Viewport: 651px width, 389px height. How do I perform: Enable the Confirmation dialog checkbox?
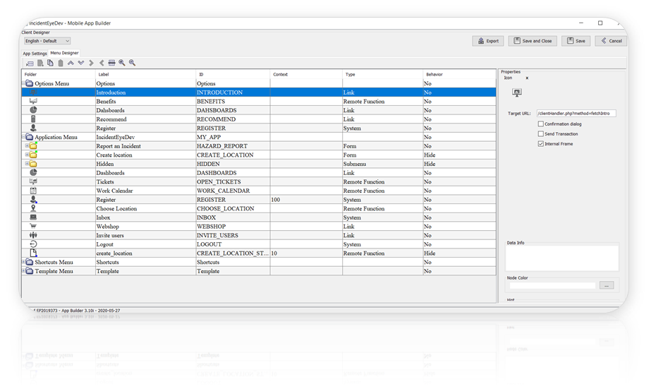click(540, 124)
